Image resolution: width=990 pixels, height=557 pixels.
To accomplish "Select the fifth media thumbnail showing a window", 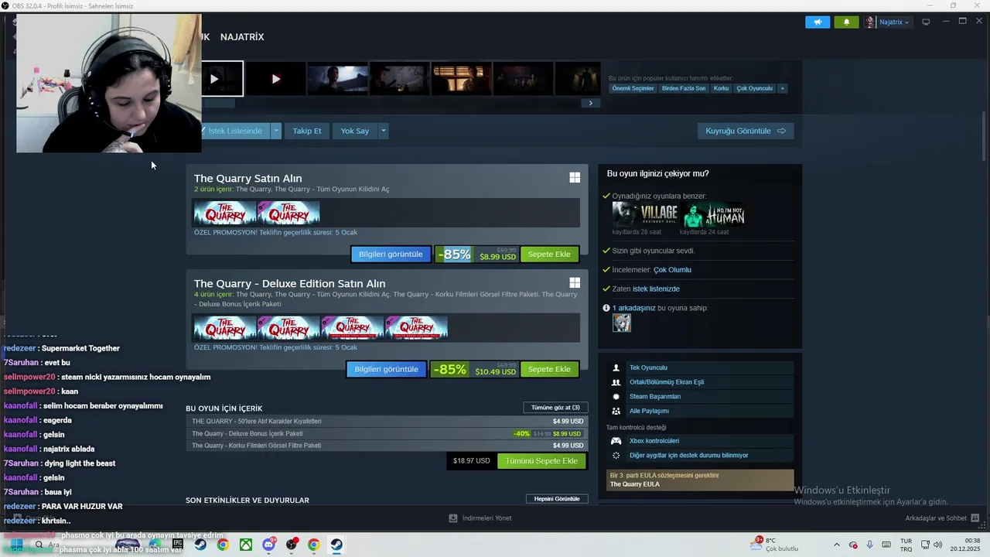I will coord(461,79).
